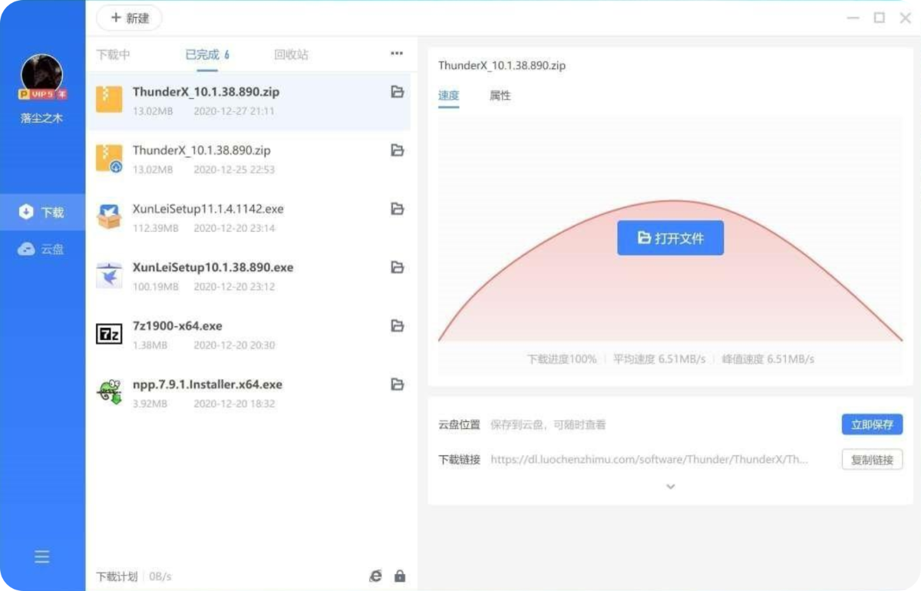Switch to the 下载中 tab
Screen dimensions: 921x591
[x=113, y=54]
